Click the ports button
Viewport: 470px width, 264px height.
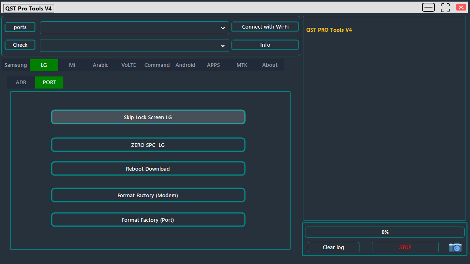click(20, 27)
